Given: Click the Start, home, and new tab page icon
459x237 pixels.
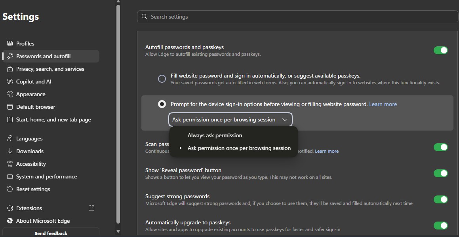Looking at the screenshot, I should [x=10, y=119].
